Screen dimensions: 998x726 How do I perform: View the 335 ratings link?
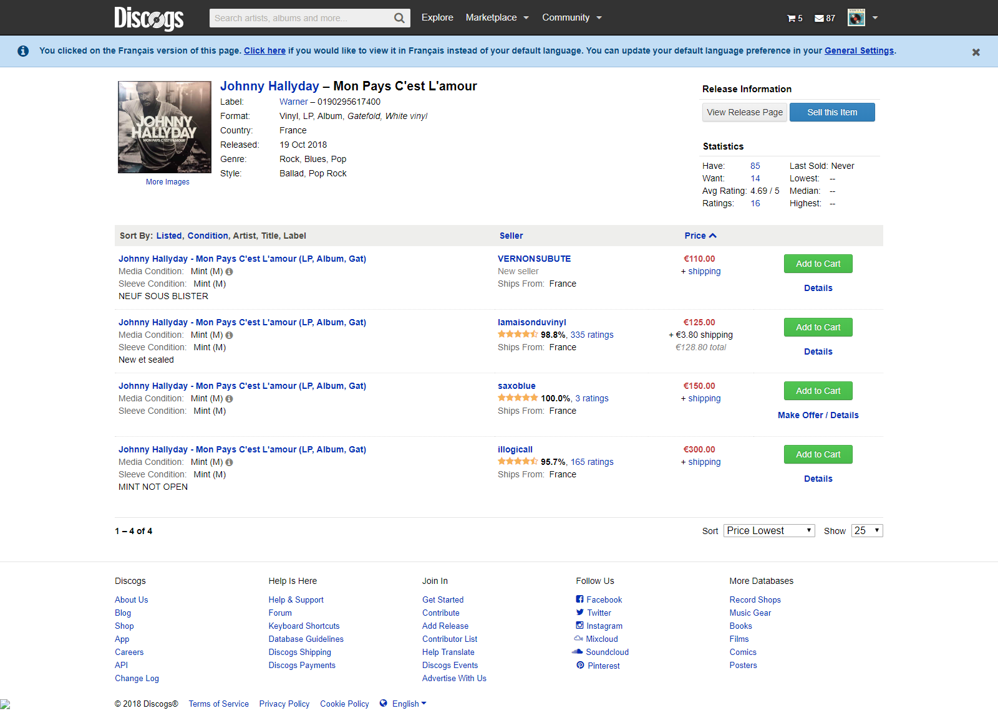click(592, 335)
